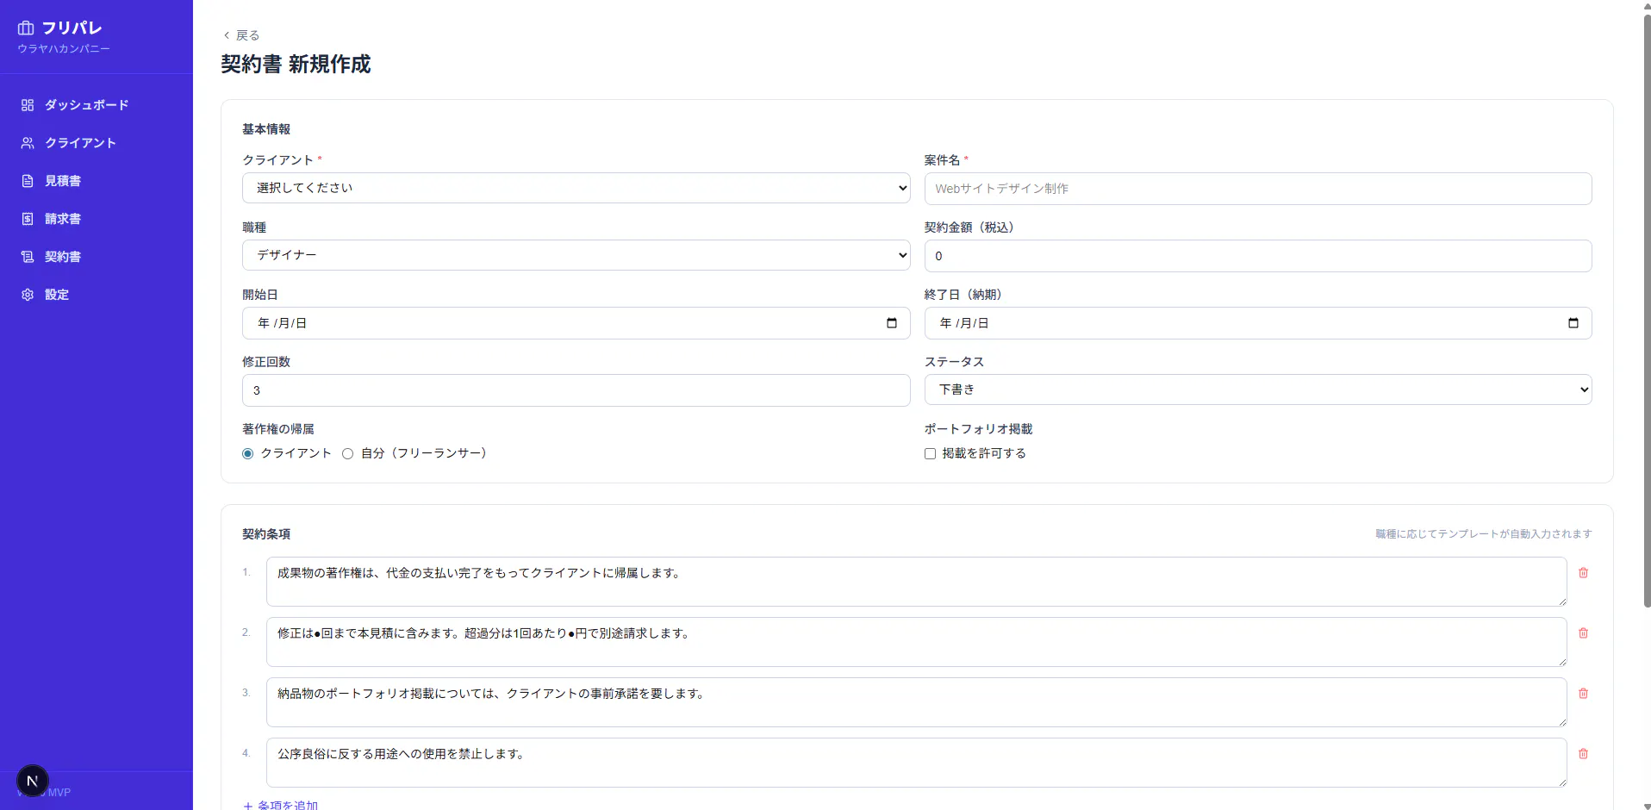This screenshot has height=810, width=1651.
Task: Click the 著作権の帰属 label
Action: 278,429
